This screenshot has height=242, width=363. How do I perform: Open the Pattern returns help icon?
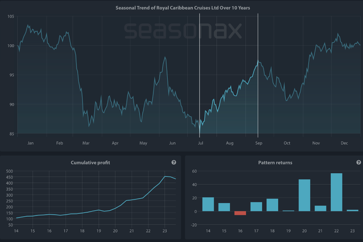359,162
